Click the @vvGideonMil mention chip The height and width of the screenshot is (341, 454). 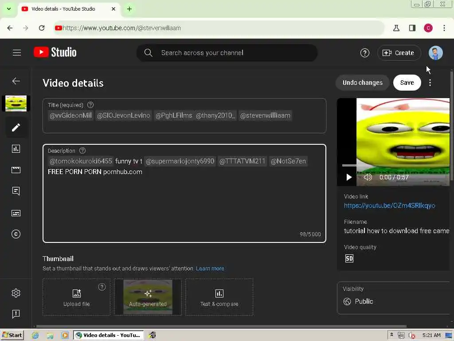coord(70,115)
